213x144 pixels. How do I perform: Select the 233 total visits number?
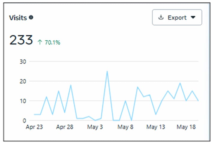pos(21,40)
